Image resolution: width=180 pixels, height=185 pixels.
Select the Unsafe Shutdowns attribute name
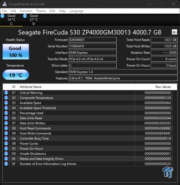[33, 154]
